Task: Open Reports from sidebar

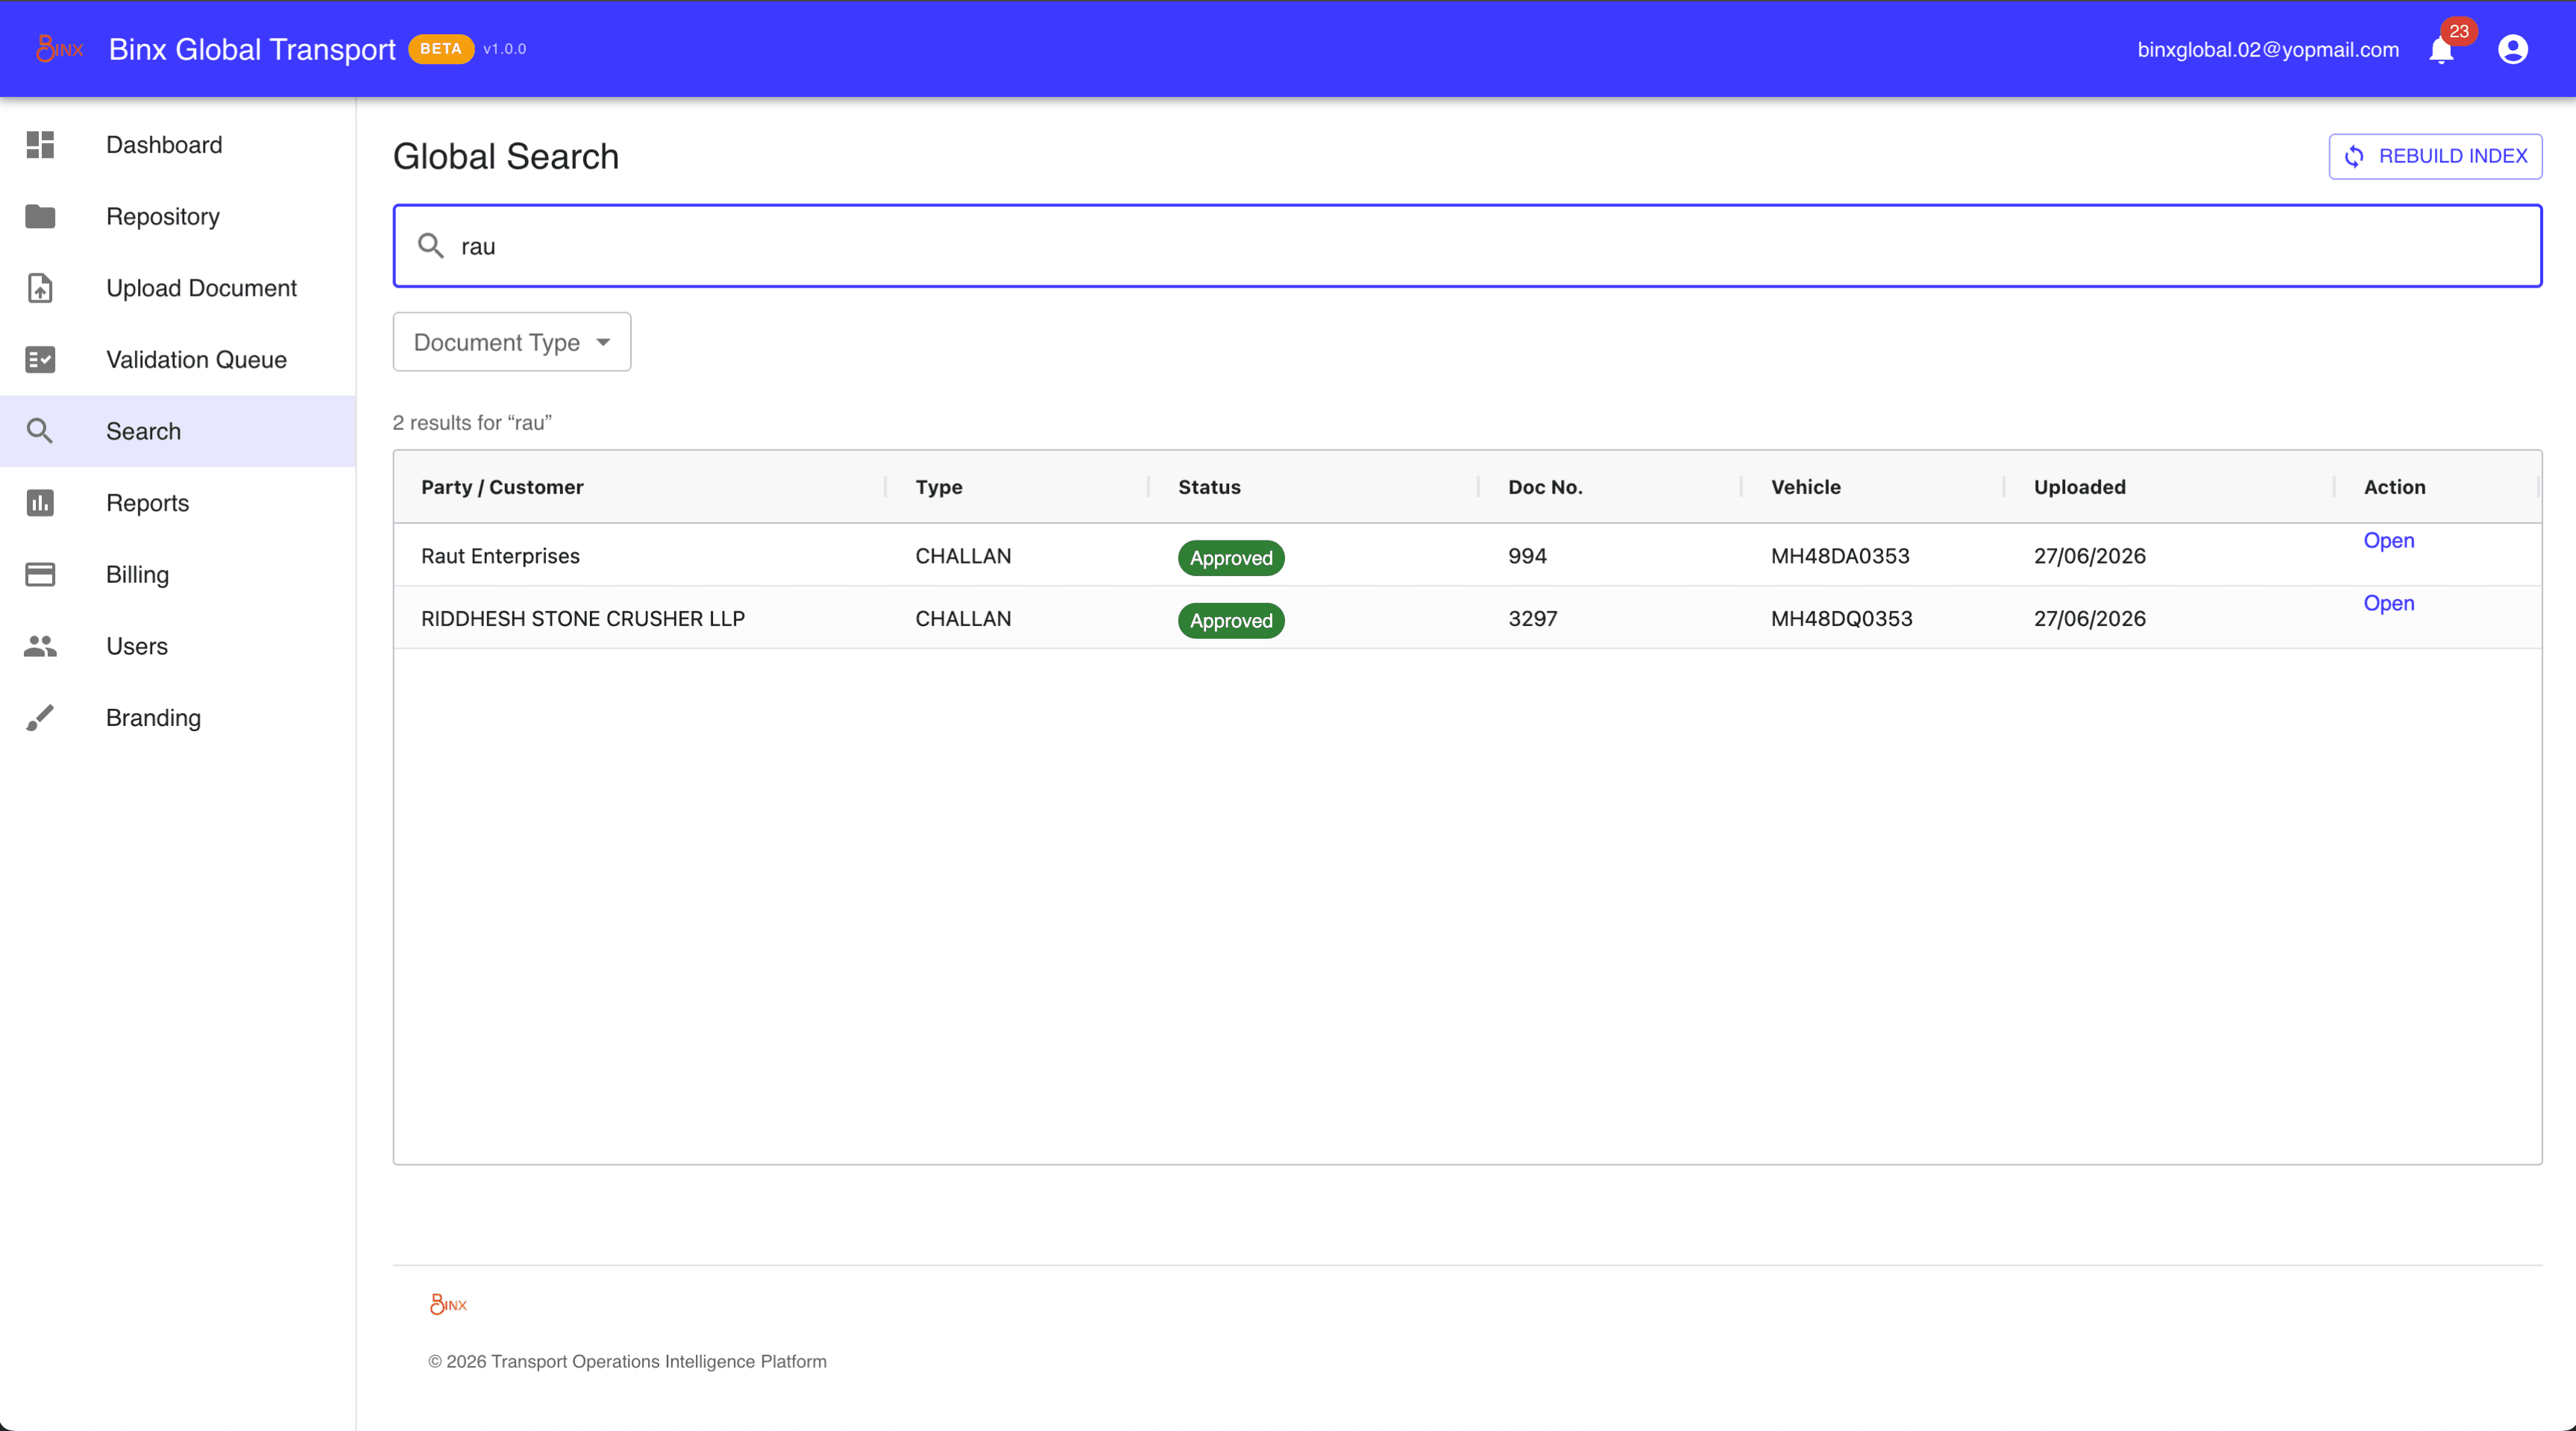Action: [x=178, y=502]
